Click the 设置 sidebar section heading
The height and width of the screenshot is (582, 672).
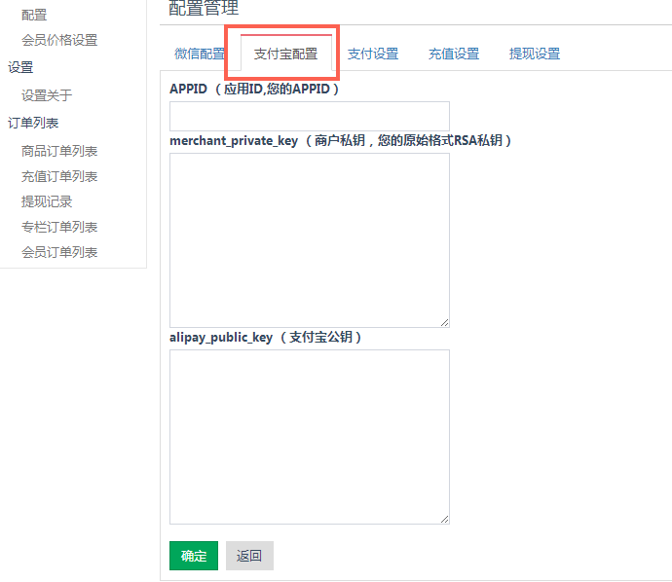20,68
